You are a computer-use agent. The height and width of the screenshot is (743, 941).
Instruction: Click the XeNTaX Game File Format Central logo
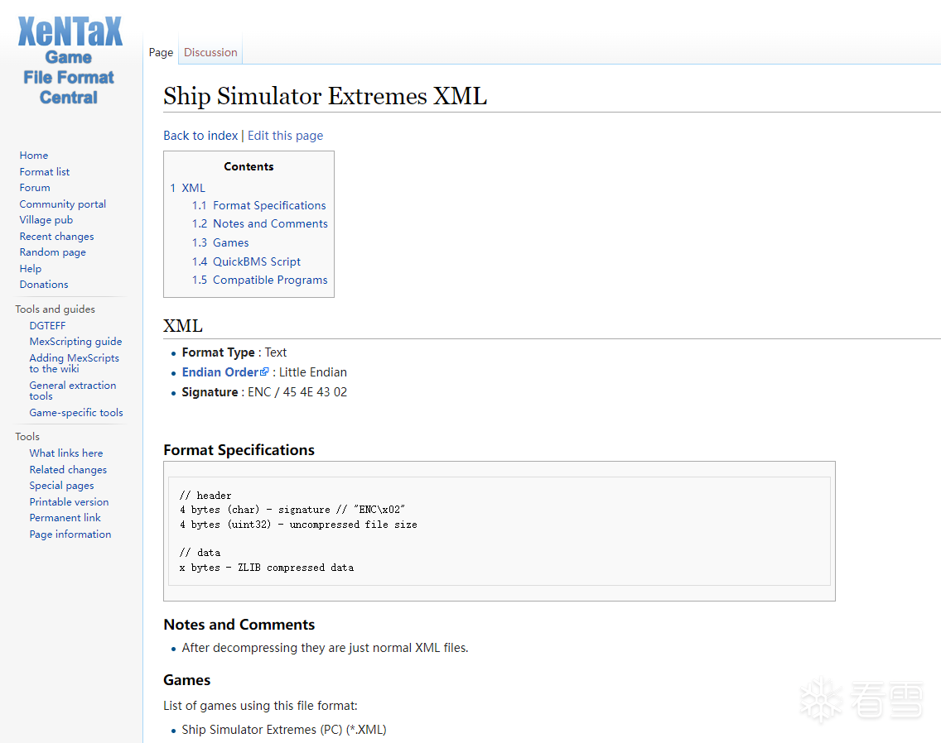(70, 61)
